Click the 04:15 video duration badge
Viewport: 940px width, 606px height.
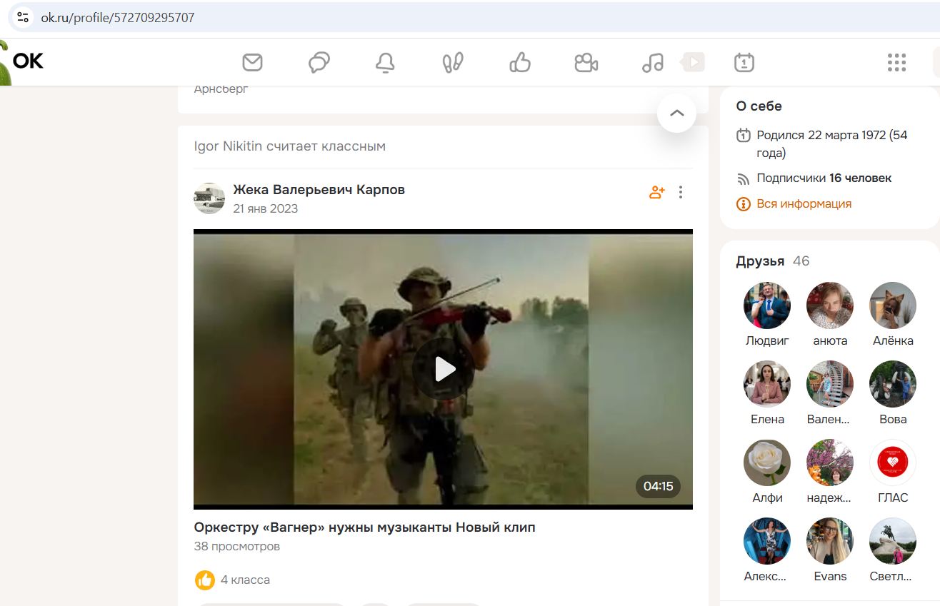[658, 486]
